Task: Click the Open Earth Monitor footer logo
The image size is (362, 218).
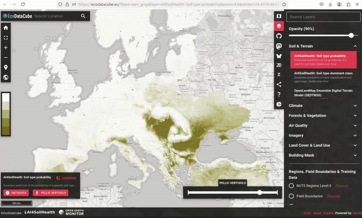Action: [x=71, y=212]
